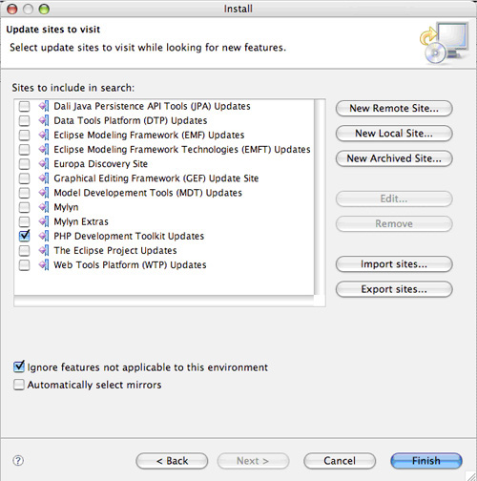Click the EMF Updates site icon
Screen dimensions: 477x481
pyautogui.click(x=44, y=135)
